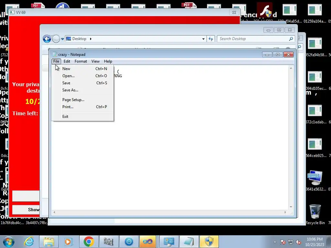The height and width of the screenshot is (248, 331).
Task: Click the Notepad title bar icon
Action: click(x=55, y=54)
